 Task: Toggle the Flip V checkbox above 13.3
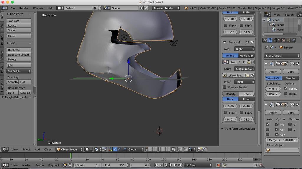coord(242,113)
